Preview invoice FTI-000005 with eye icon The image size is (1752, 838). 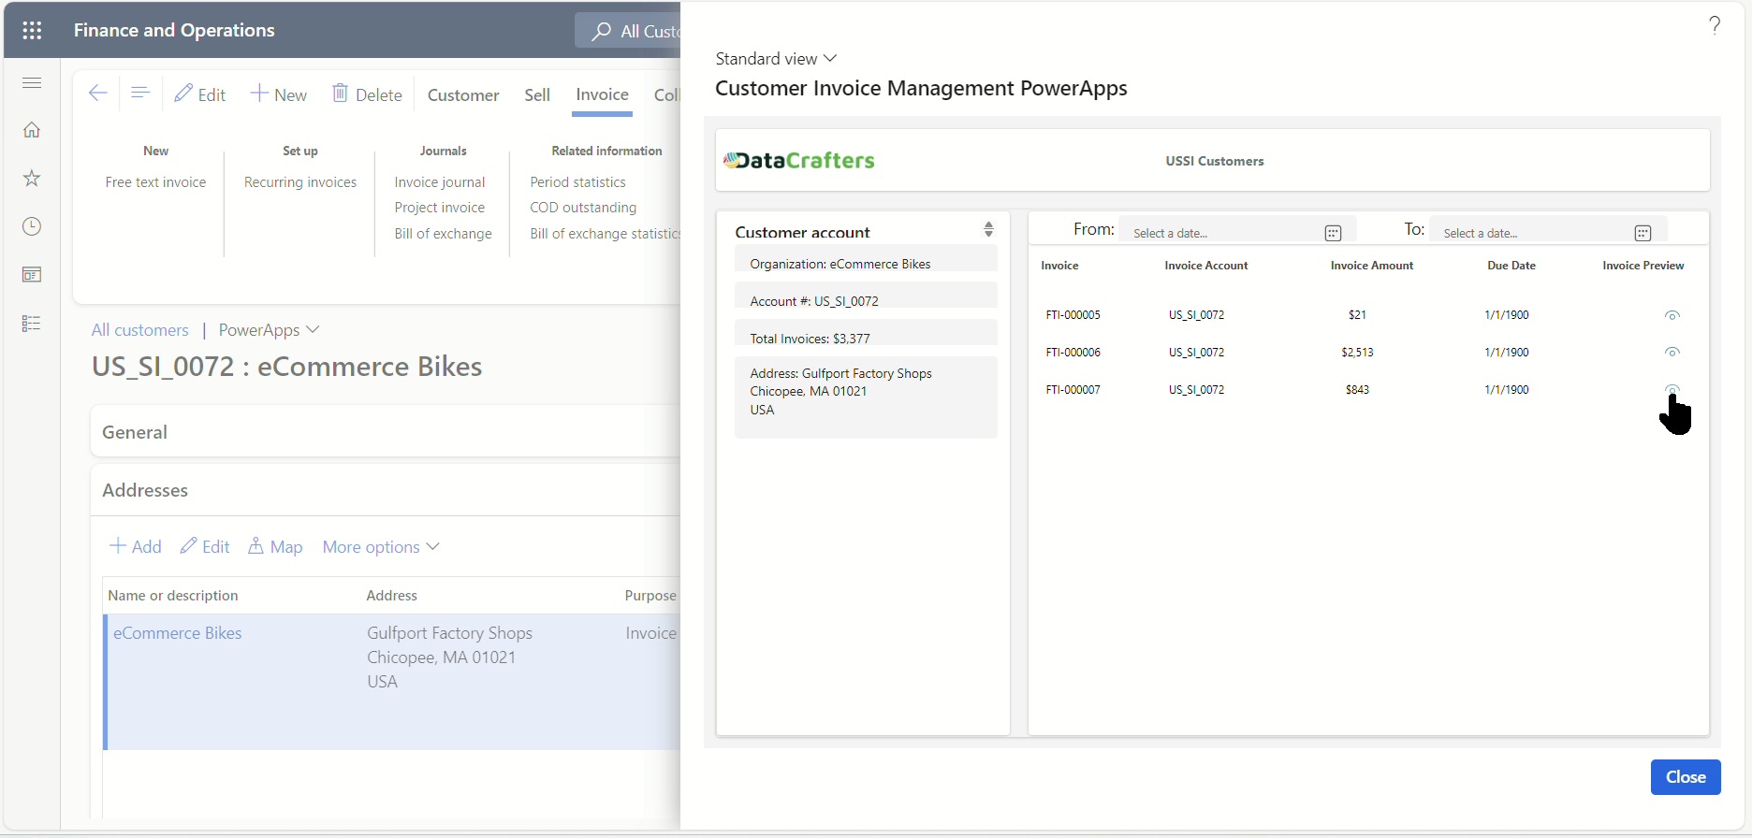pos(1672,315)
